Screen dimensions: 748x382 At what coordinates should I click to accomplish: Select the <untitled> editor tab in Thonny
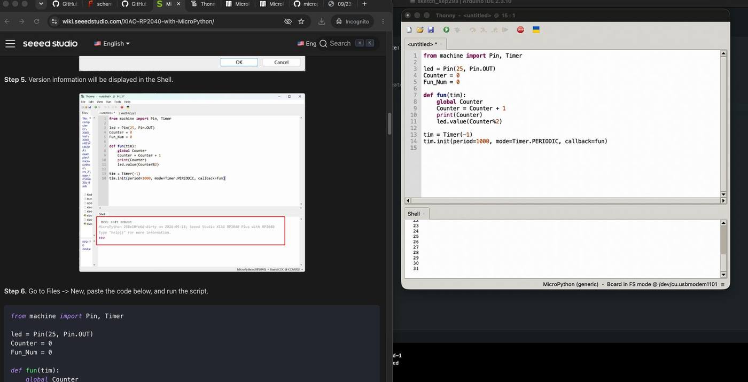424,44
